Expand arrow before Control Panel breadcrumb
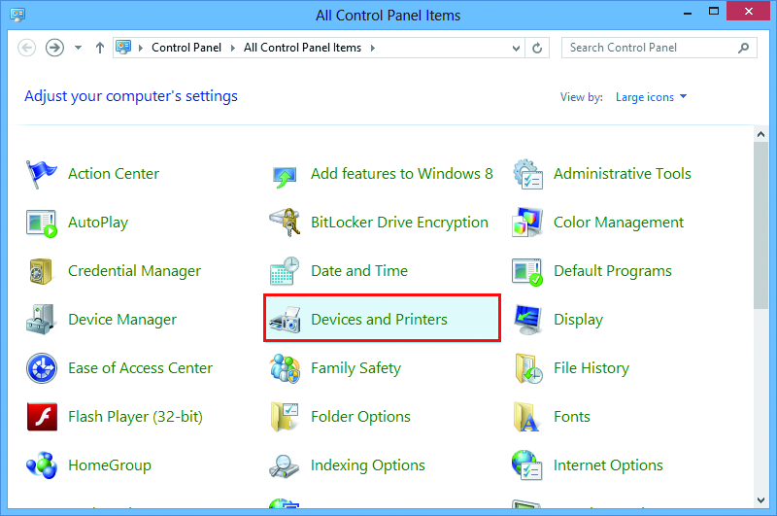Screen dimensions: 777x516 click(141, 48)
